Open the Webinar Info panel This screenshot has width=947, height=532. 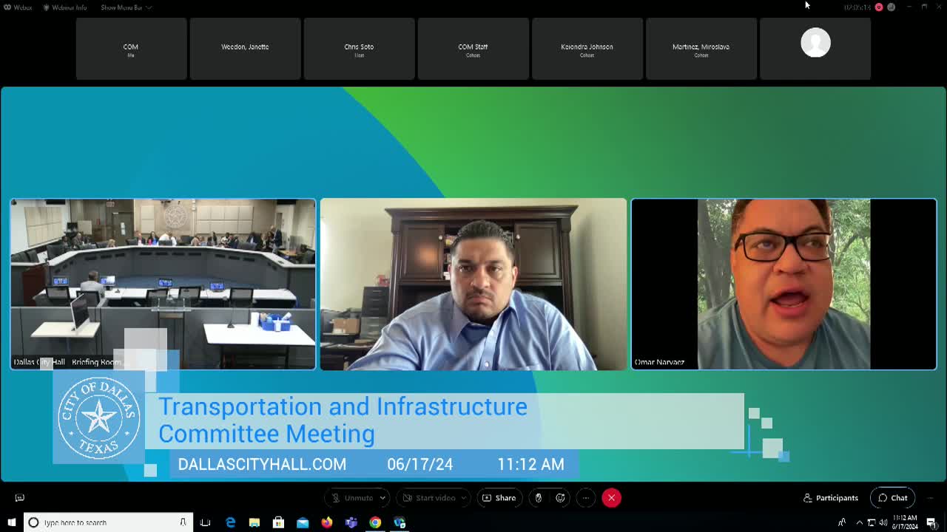pos(66,7)
